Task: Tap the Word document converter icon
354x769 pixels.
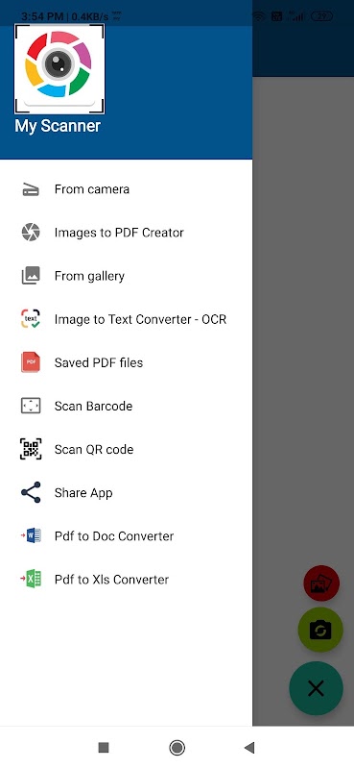Action: (31, 536)
